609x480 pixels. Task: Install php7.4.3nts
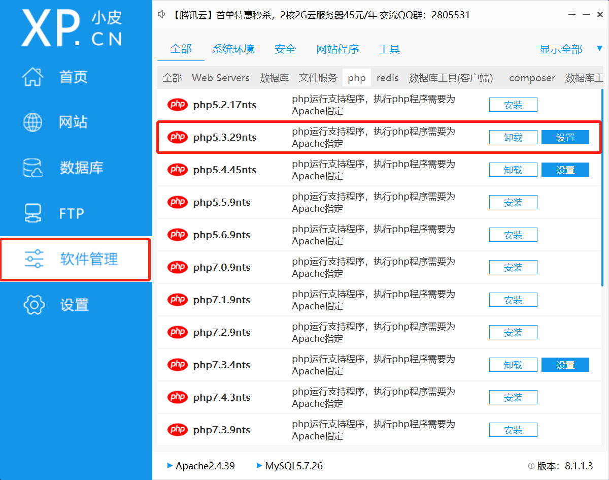coord(513,397)
